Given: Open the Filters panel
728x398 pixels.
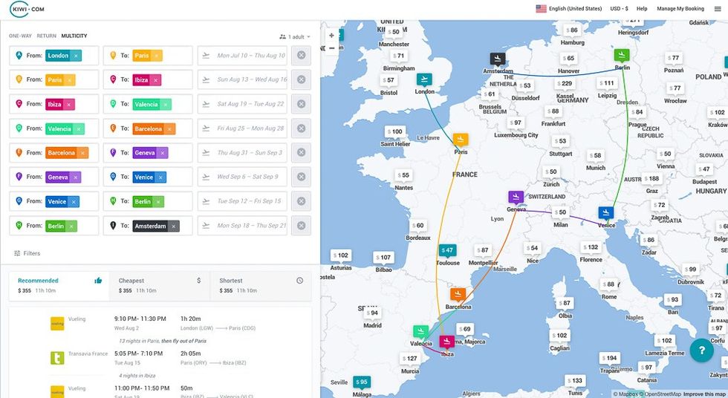Looking at the screenshot, I should [x=27, y=253].
